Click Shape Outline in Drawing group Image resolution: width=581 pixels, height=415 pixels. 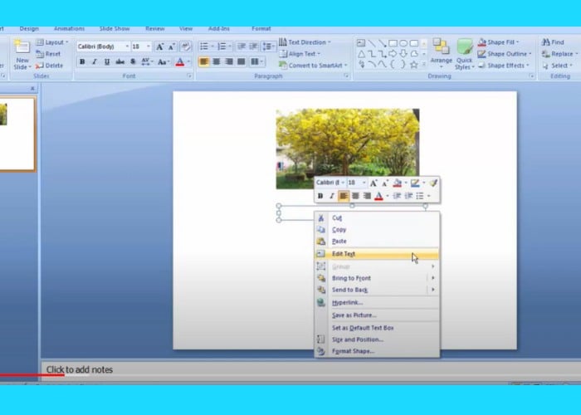coord(505,54)
